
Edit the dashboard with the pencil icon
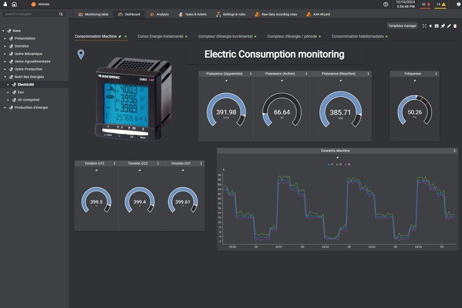(x=449, y=26)
